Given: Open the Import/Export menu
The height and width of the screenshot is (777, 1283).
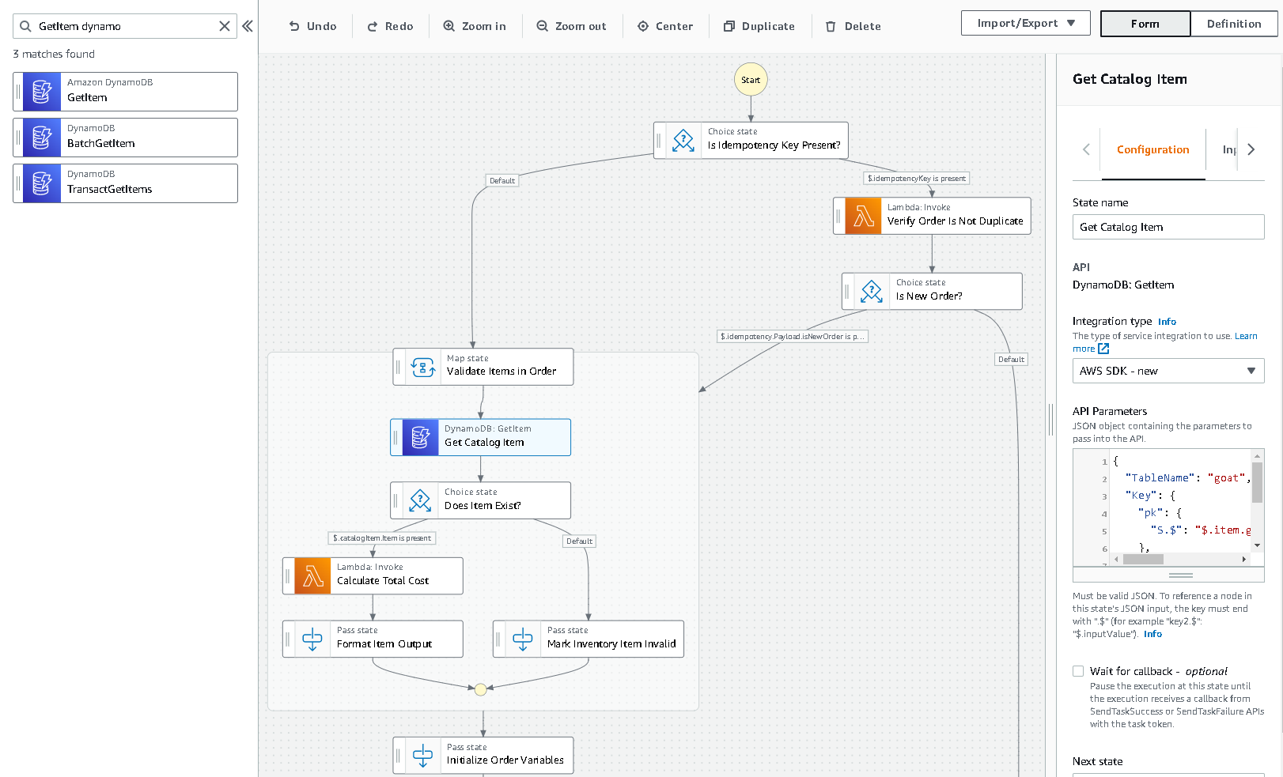Looking at the screenshot, I should click(1025, 23).
